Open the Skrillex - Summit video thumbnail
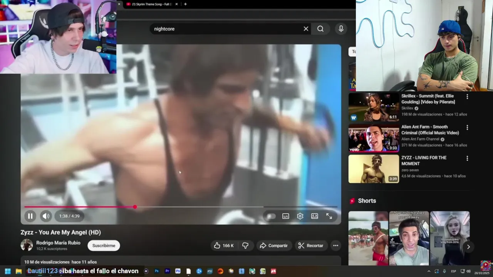 point(374,107)
